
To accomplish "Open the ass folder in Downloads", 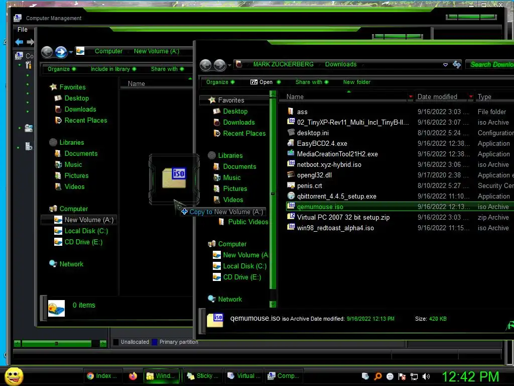I will (x=302, y=112).
